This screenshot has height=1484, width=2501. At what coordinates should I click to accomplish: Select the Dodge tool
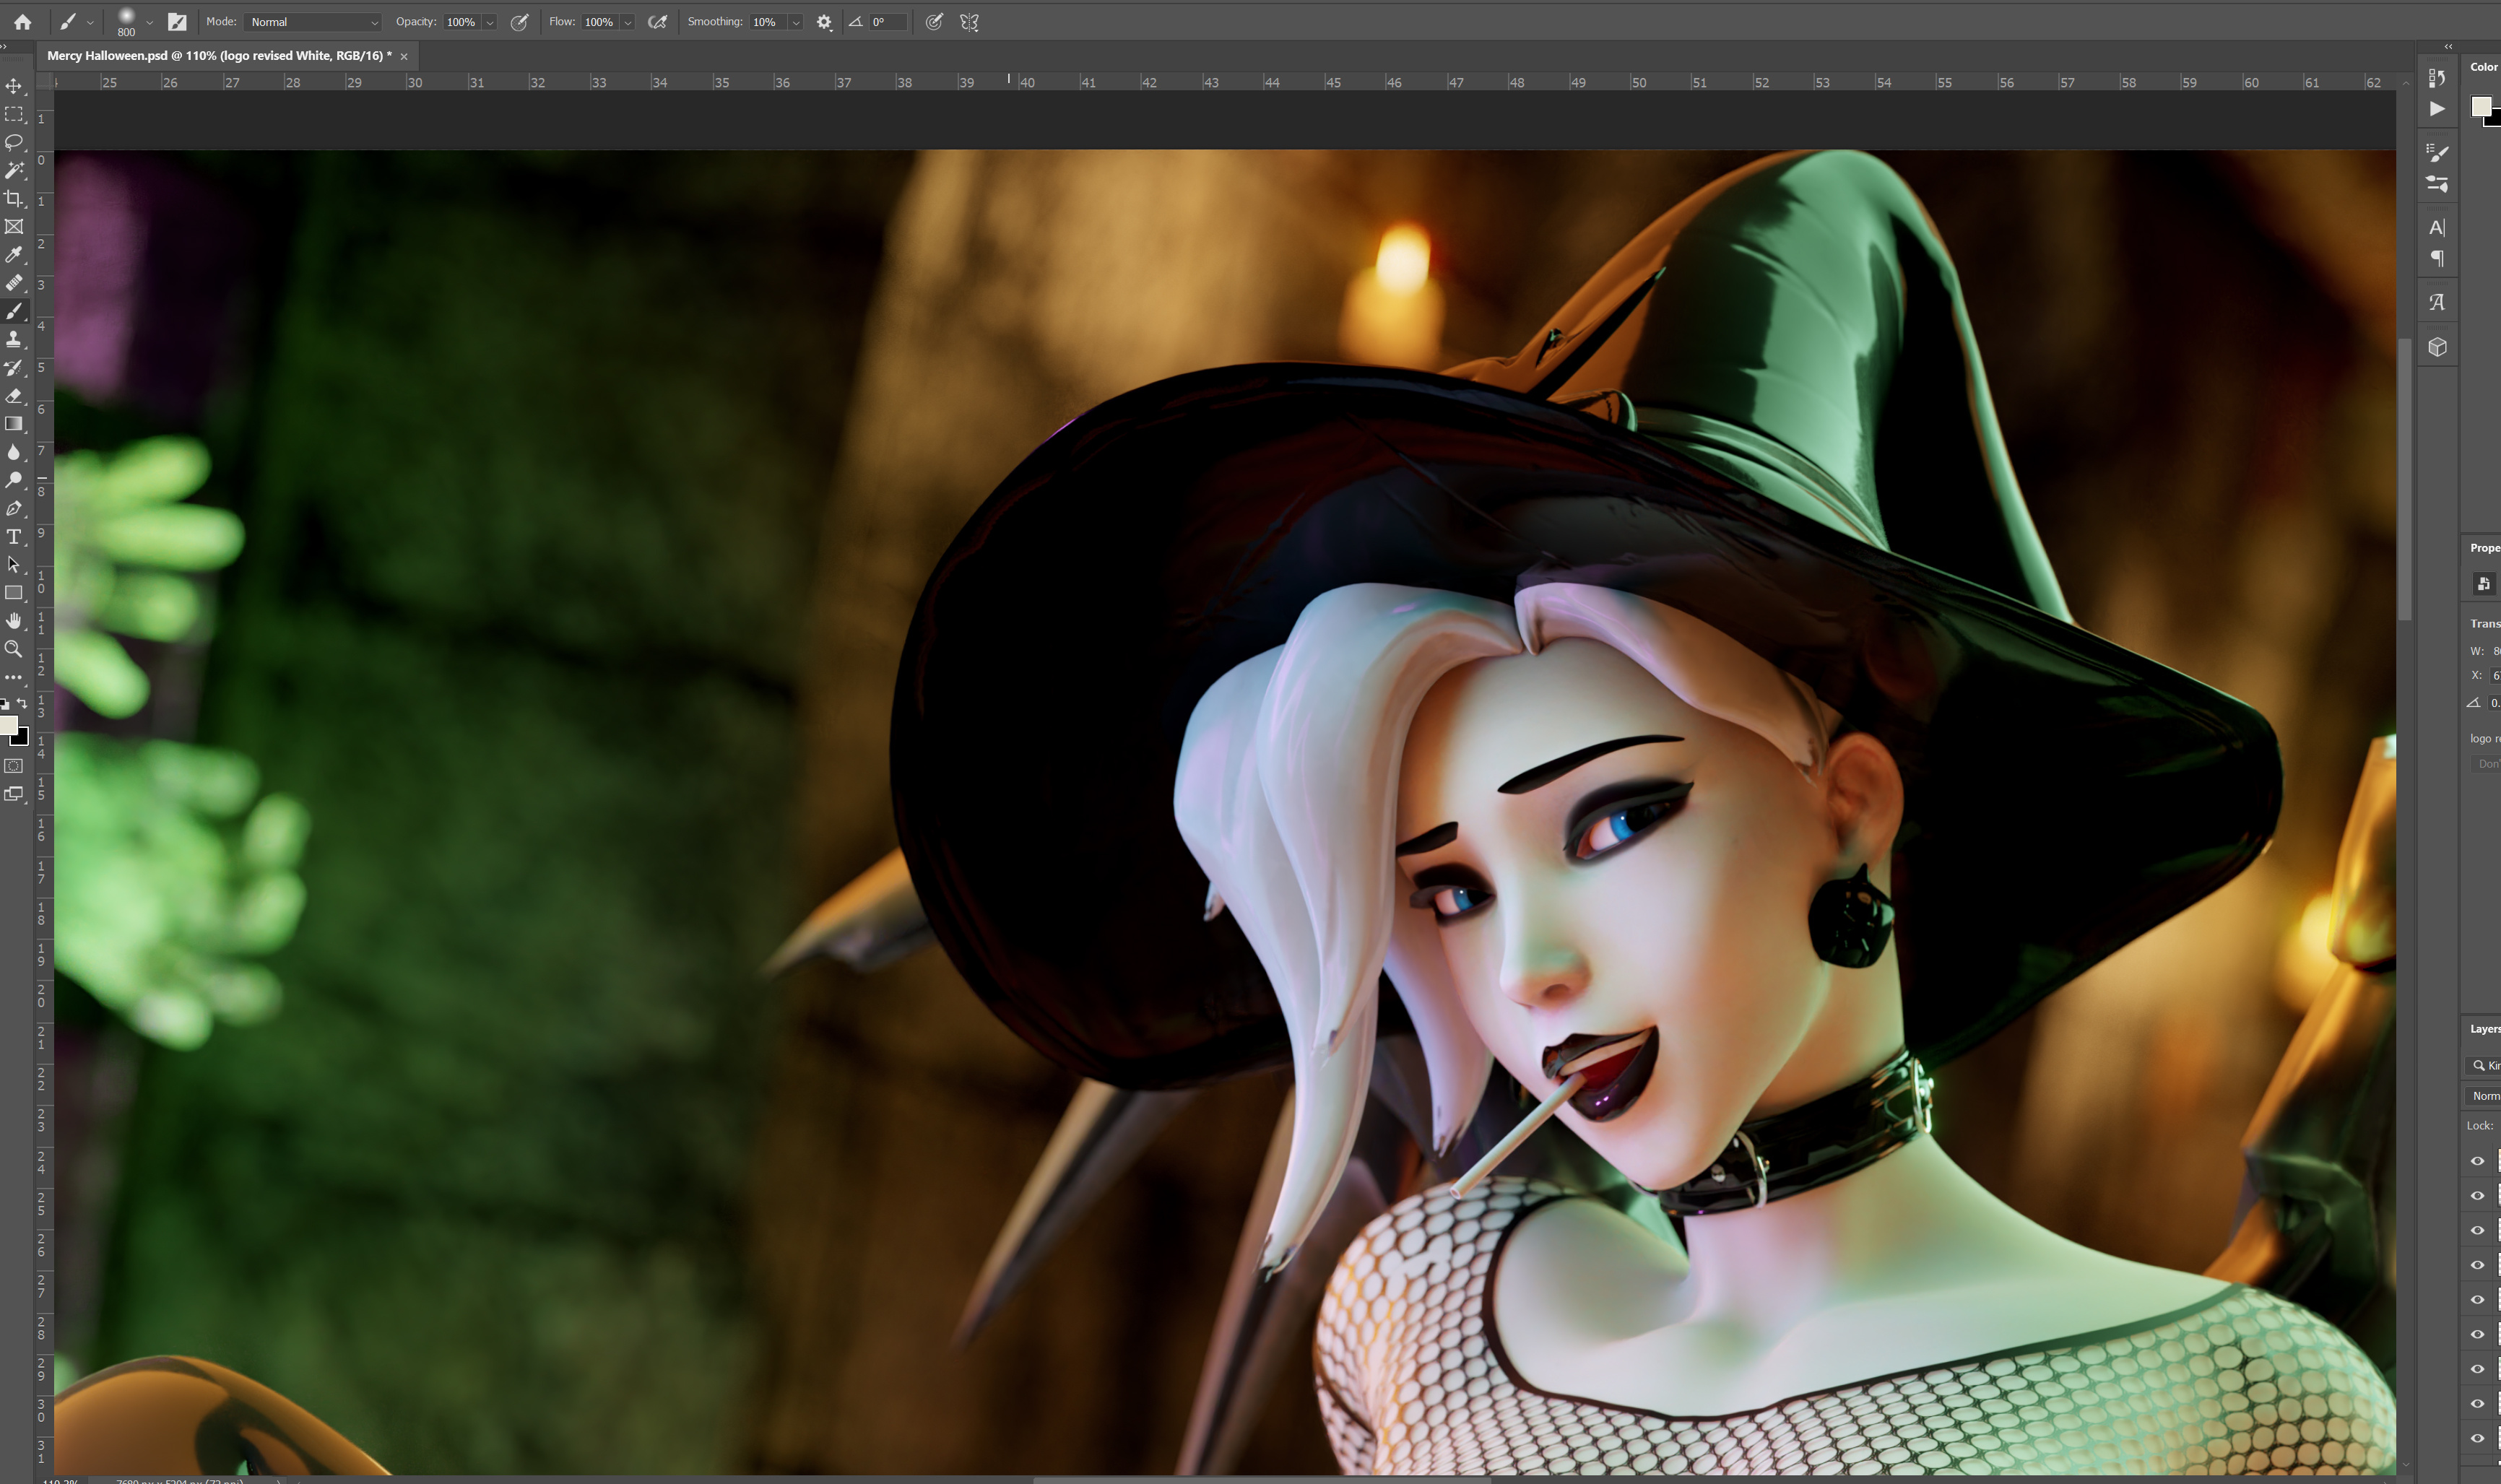click(14, 480)
